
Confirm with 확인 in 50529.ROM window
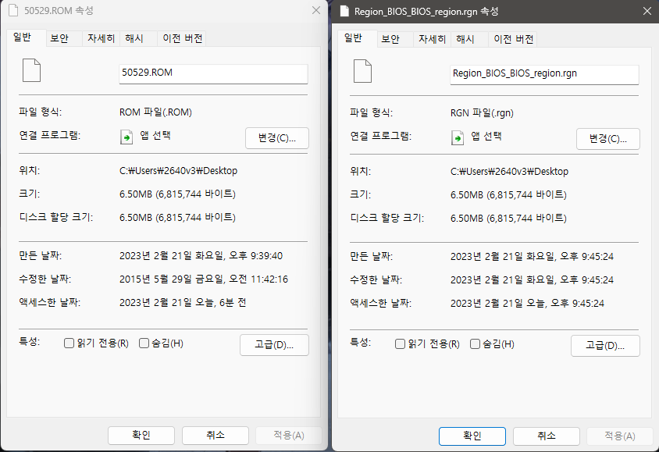[x=141, y=435]
